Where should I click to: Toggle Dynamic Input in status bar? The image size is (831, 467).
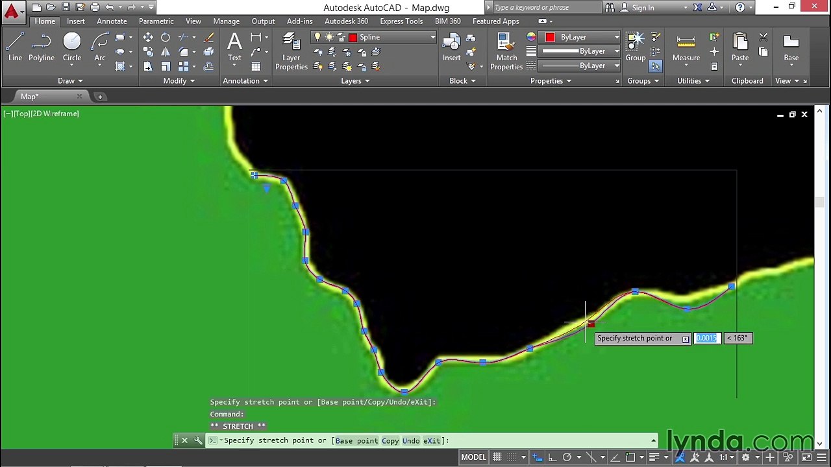coord(538,457)
